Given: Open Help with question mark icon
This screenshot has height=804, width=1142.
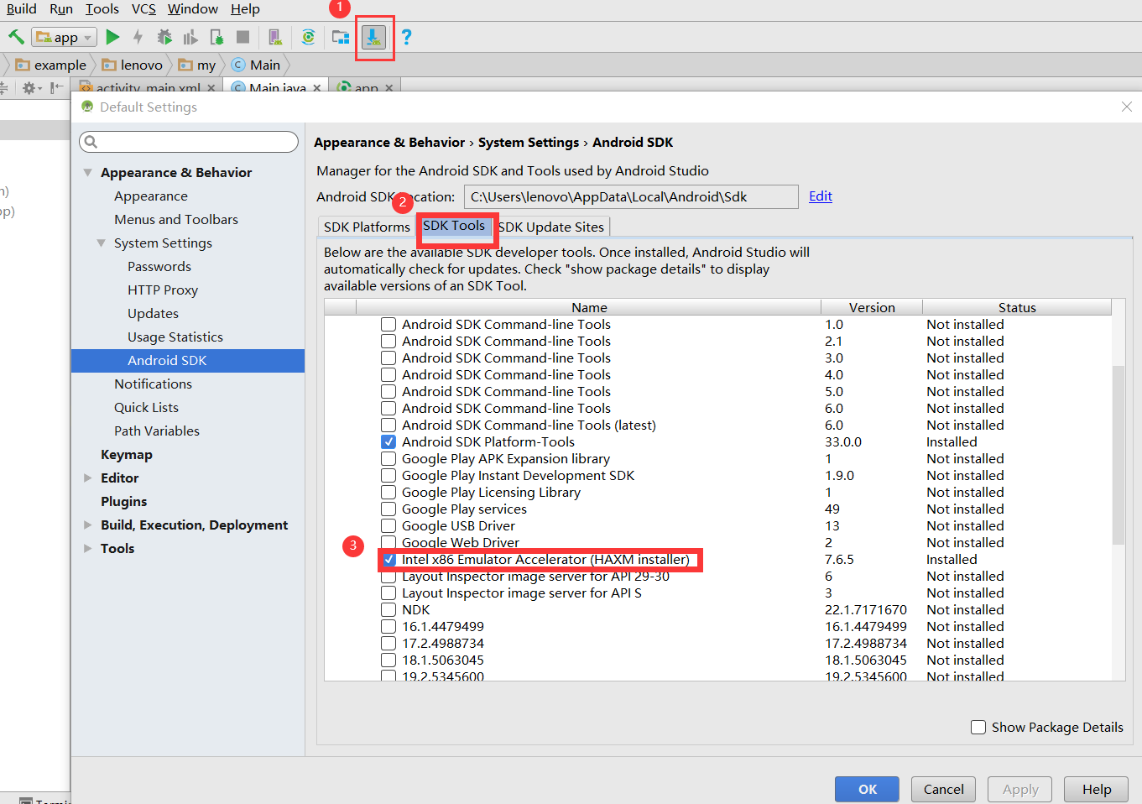Looking at the screenshot, I should (406, 37).
